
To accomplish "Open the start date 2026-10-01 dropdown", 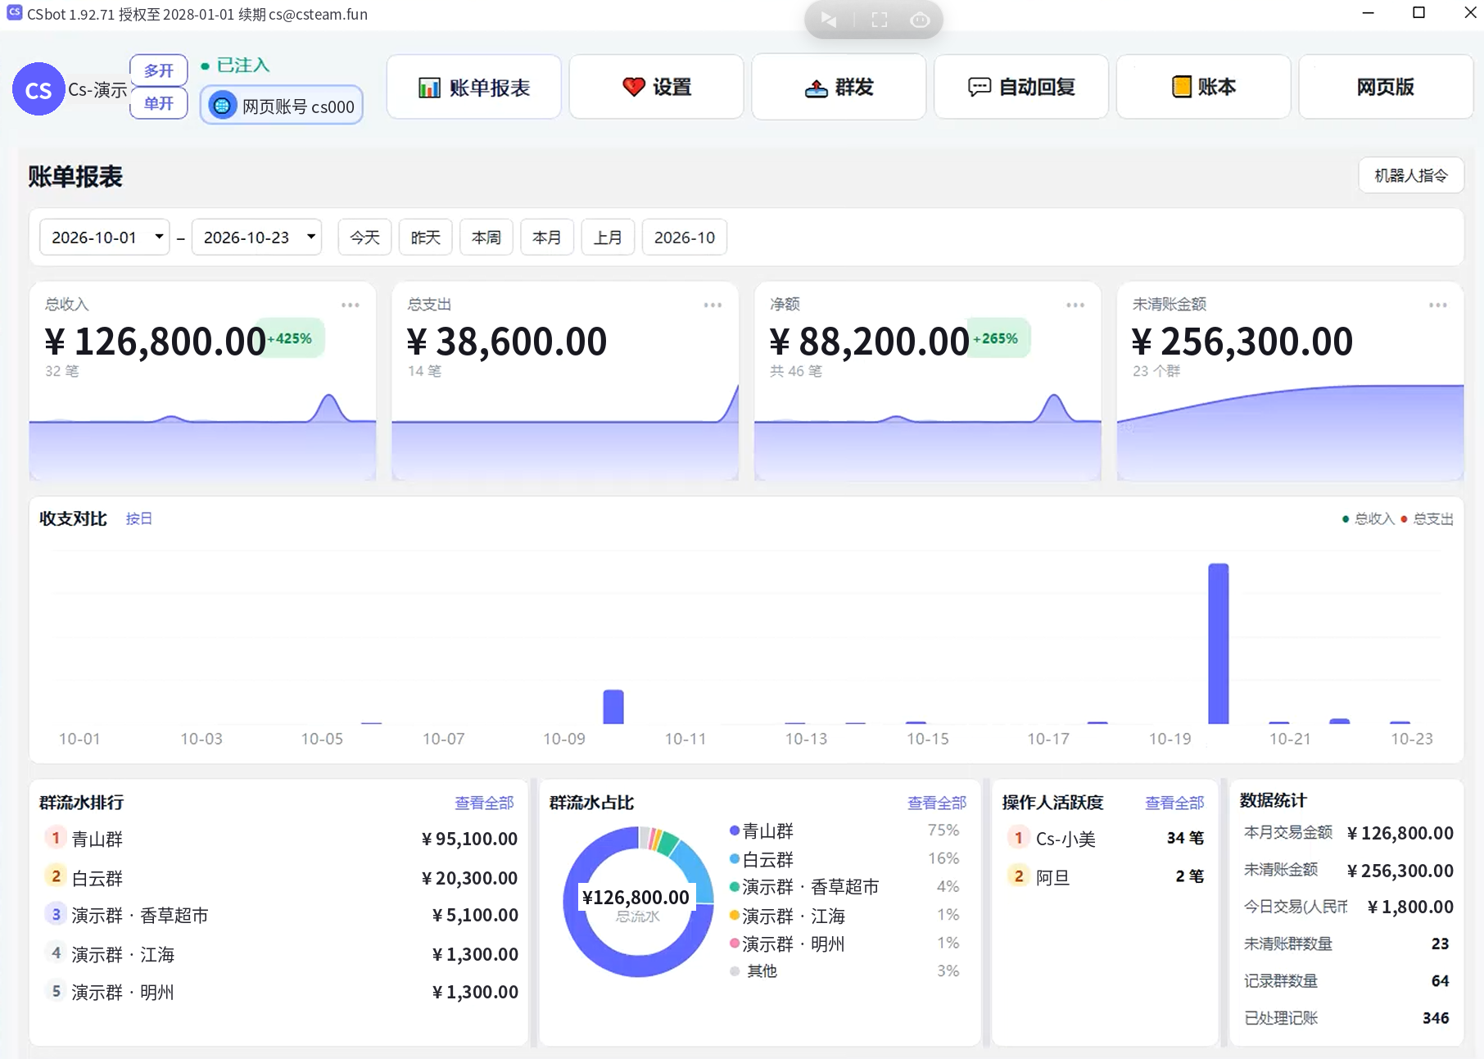I will click(x=105, y=238).
